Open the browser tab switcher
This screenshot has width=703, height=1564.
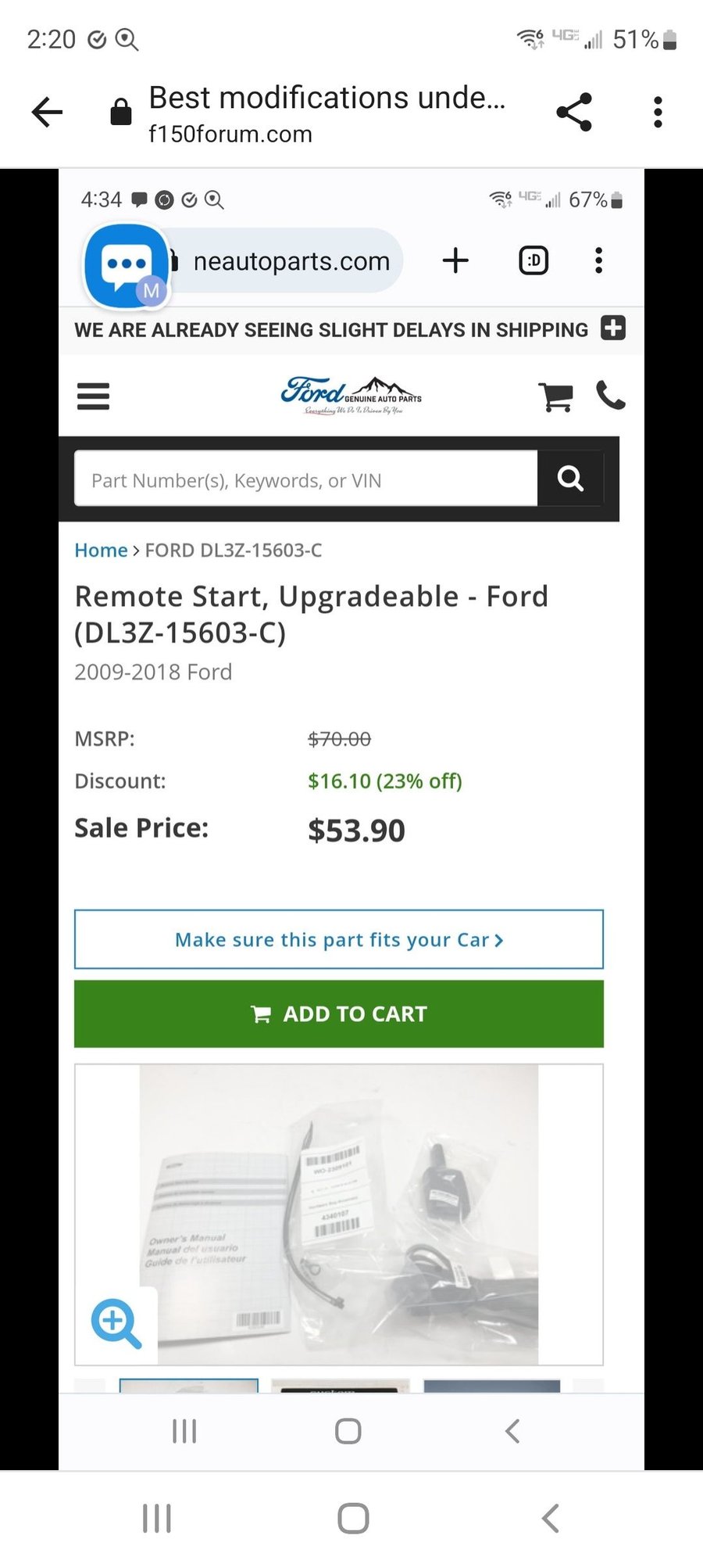point(532,260)
